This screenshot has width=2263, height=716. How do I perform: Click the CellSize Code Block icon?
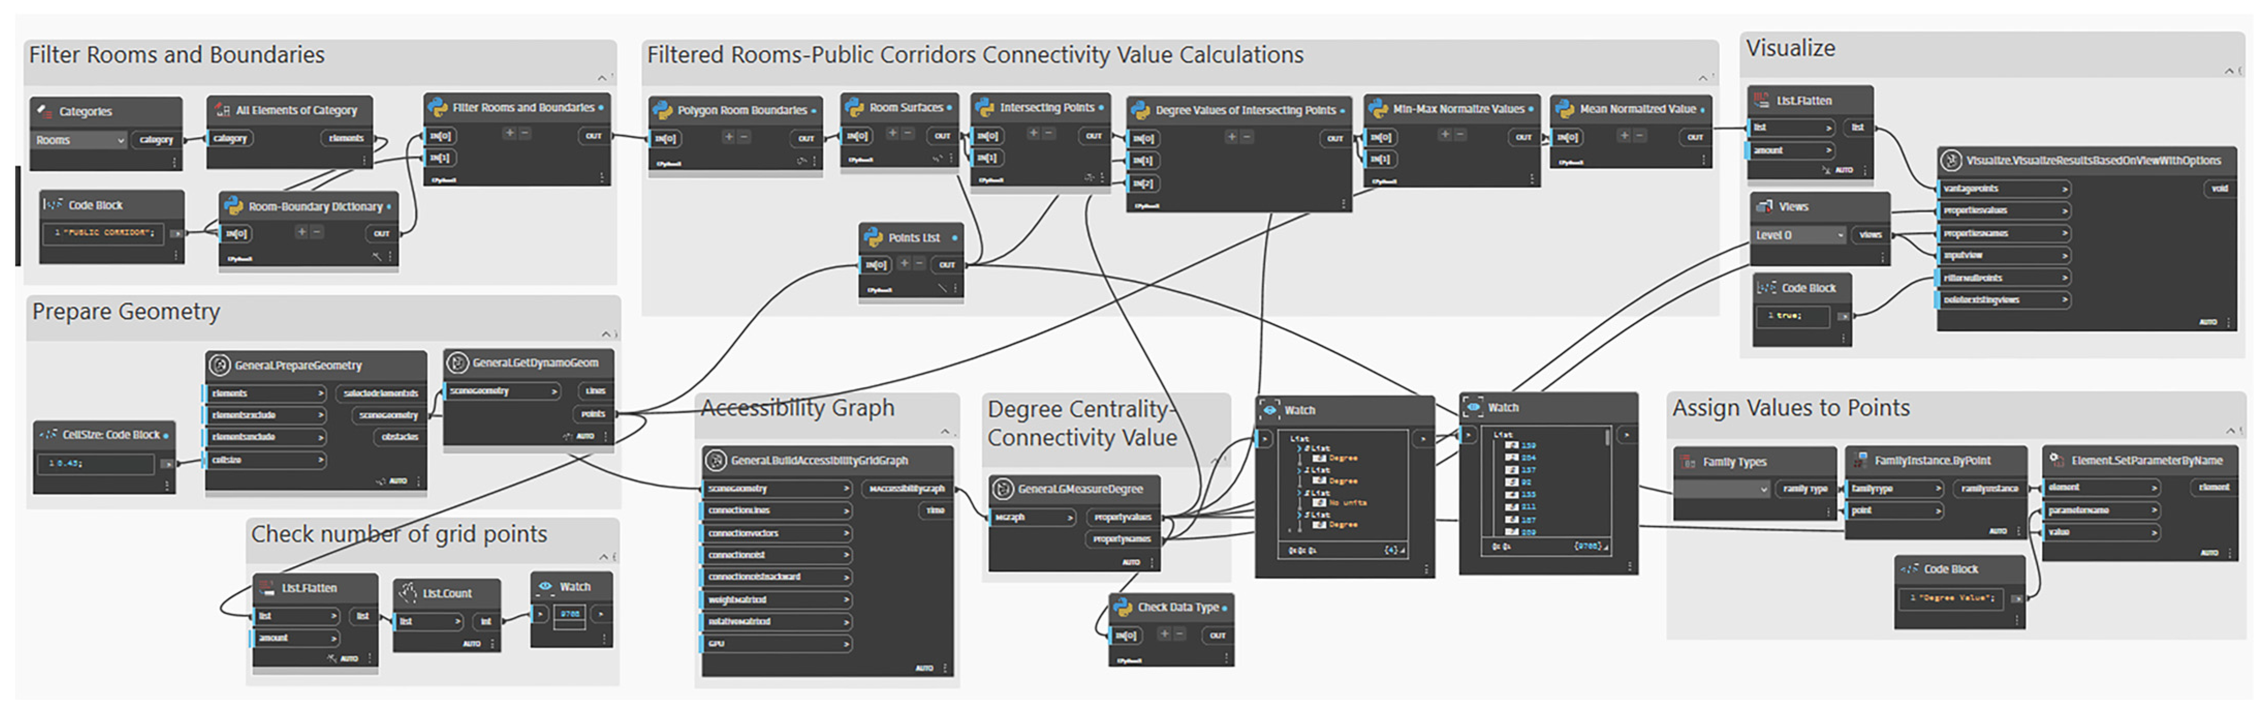49,434
